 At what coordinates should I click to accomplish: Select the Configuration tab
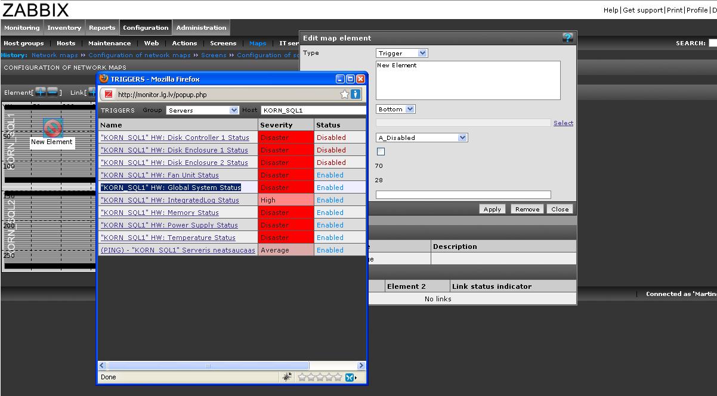[146, 27]
